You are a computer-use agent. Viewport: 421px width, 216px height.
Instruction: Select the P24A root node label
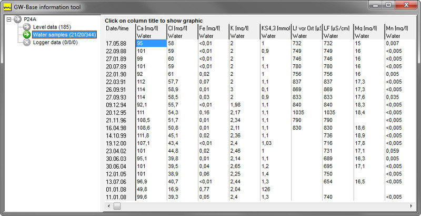(31, 19)
